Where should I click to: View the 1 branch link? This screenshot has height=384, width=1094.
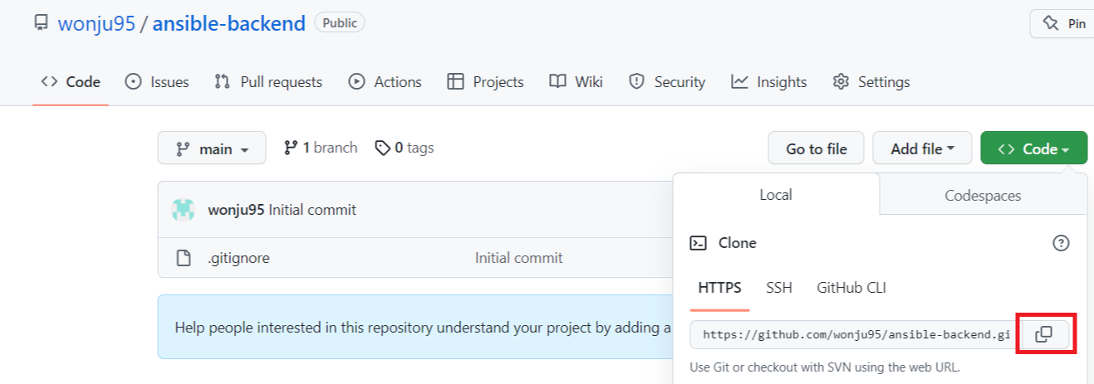(321, 148)
